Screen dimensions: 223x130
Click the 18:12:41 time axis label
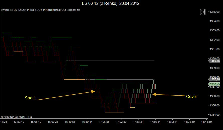point(172,122)
